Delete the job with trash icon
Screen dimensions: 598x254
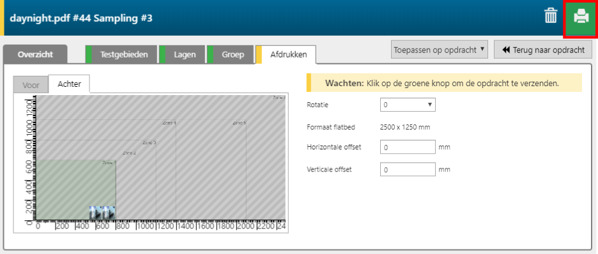click(550, 17)
